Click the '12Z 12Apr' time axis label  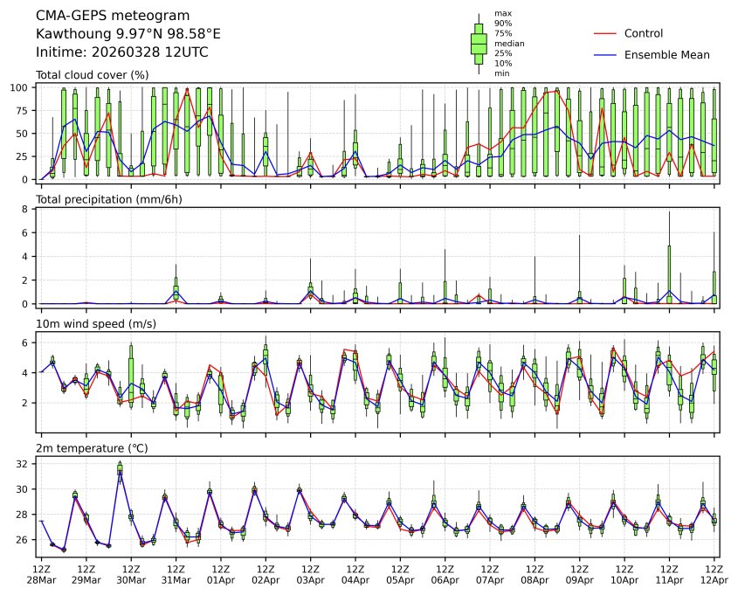(x=714, y=574)
